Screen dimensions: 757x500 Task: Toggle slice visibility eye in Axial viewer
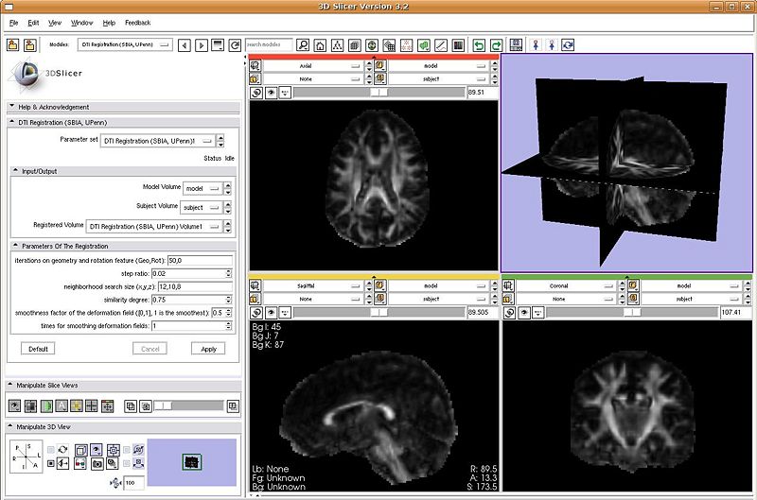click(269, 93)
